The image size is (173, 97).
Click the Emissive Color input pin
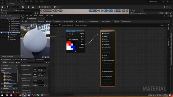(102, 47)
